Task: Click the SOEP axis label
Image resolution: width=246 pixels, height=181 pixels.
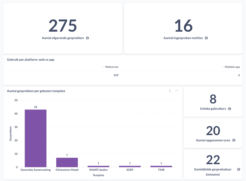Action: click(130, 170)
